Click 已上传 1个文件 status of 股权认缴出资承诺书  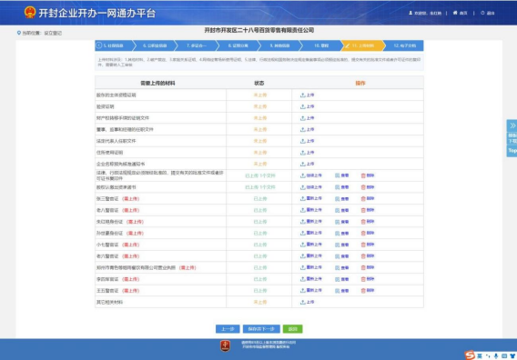259,187
